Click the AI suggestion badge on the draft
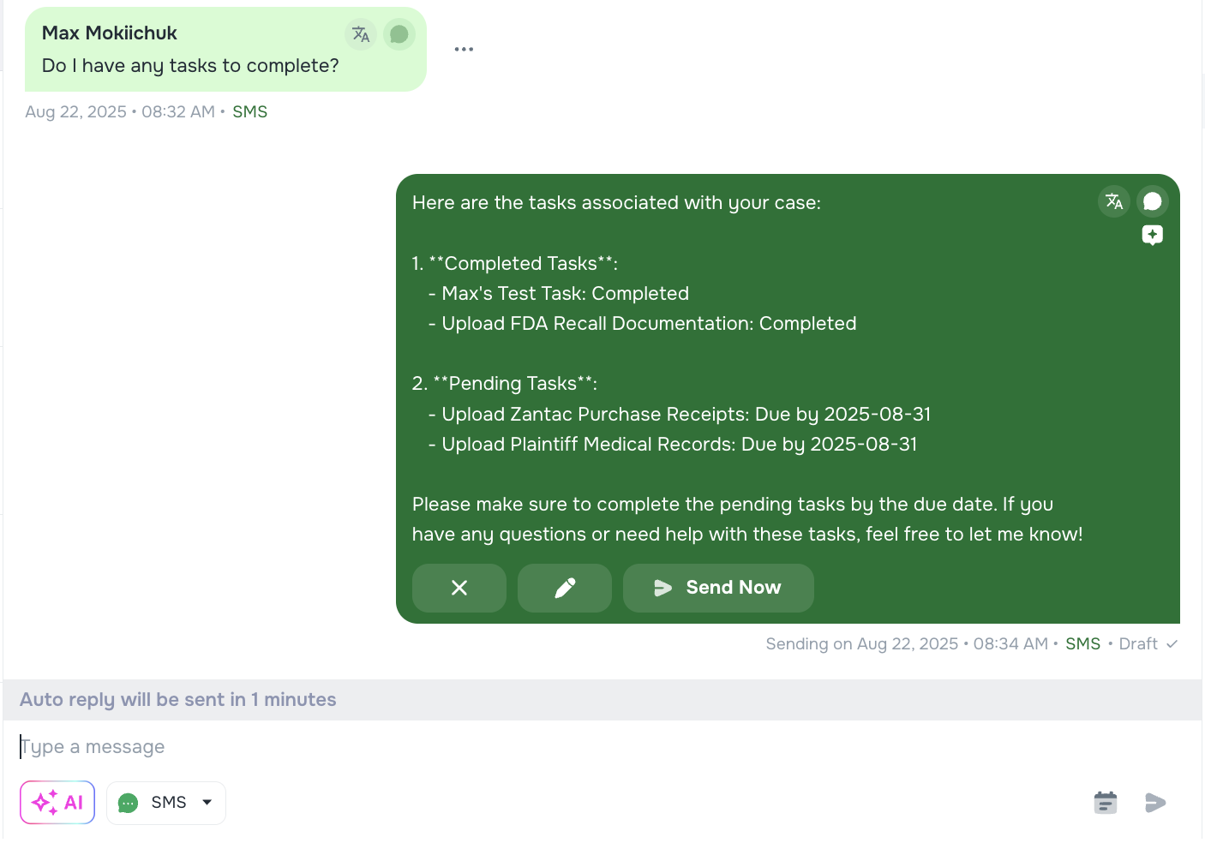Viewport: 1205px width, 843px height. tap(1152, 235)
